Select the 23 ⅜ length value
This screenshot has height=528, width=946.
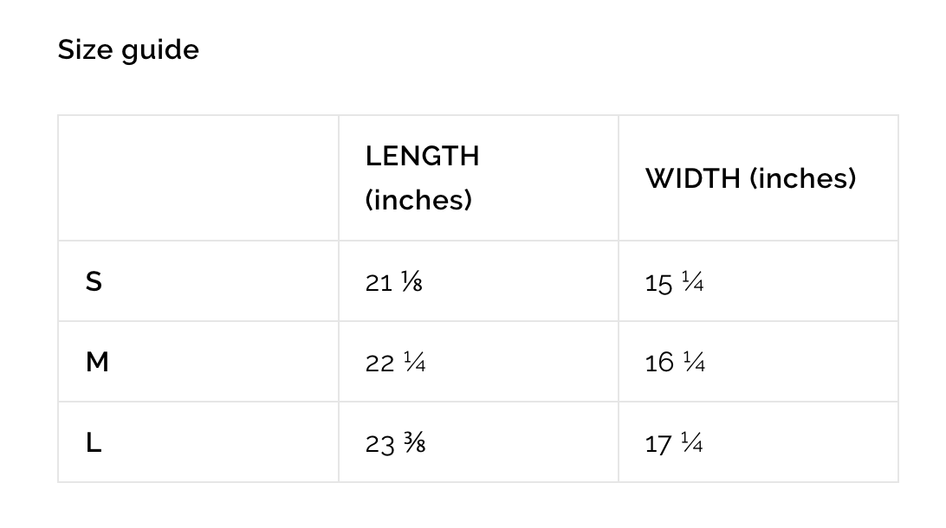(x=395, y=444)
